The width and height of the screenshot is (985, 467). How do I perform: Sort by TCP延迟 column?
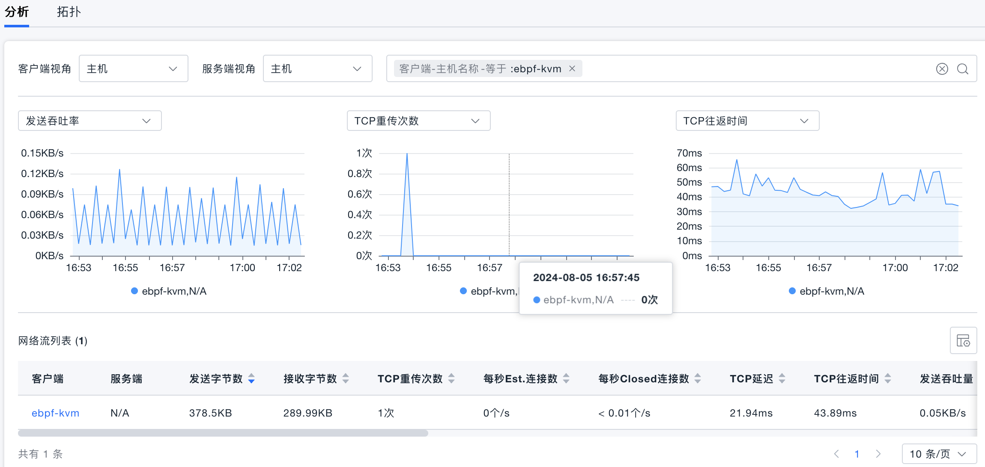click(x=782, y=378)
